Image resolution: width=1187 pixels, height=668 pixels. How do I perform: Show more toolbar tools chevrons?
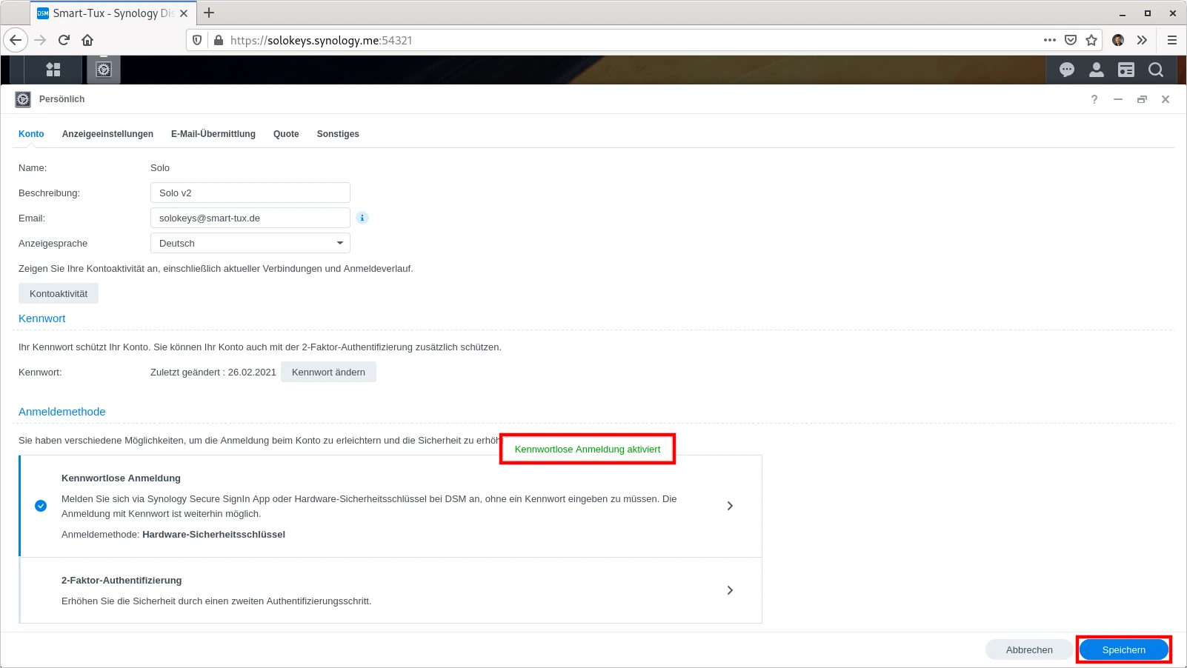pos(1142,40)
